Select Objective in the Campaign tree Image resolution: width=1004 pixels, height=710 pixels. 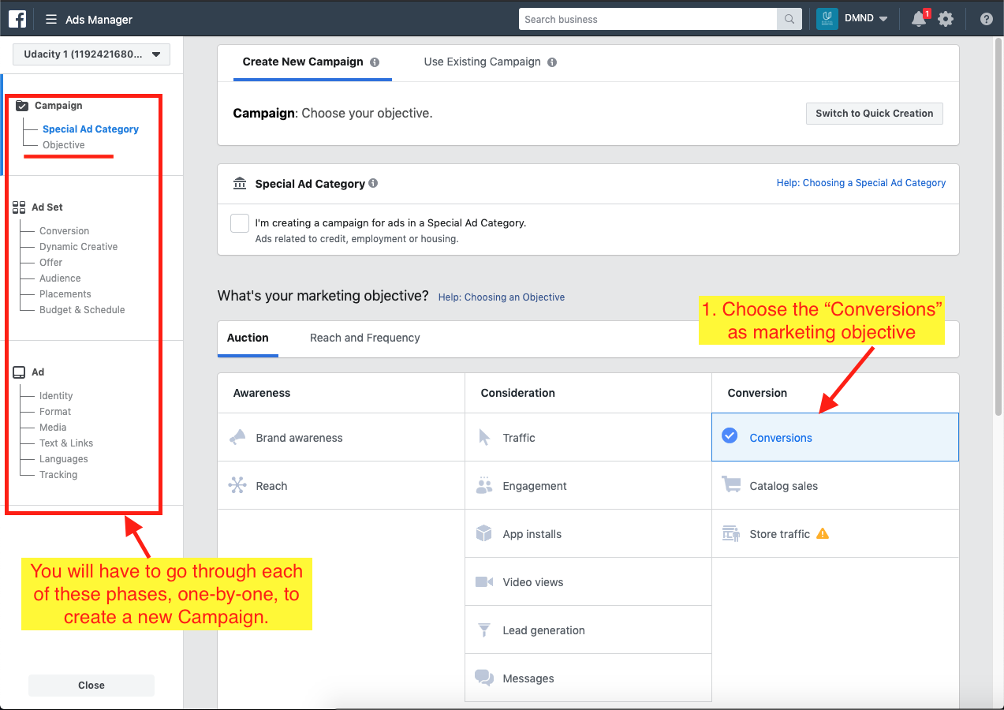click(64, 145)
